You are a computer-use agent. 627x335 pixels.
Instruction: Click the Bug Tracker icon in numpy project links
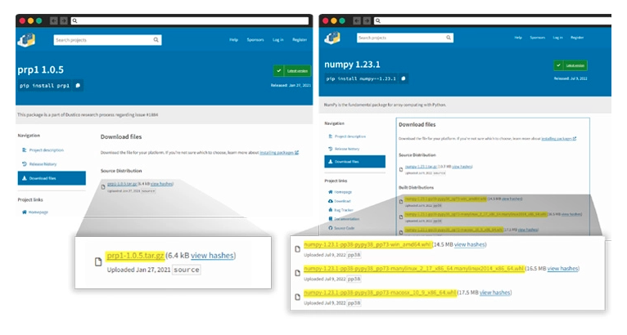coord(331,210)
